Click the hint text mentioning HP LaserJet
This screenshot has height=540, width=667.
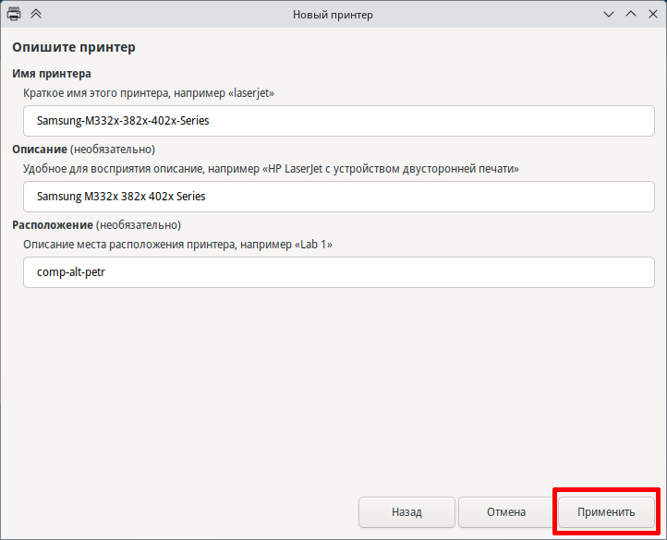[x=271, y=169]
